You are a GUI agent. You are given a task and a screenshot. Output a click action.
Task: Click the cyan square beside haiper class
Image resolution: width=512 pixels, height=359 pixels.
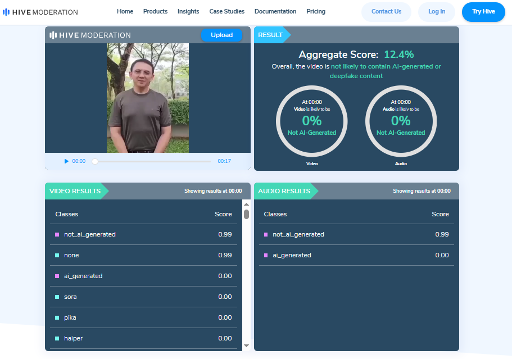[57, 338]
